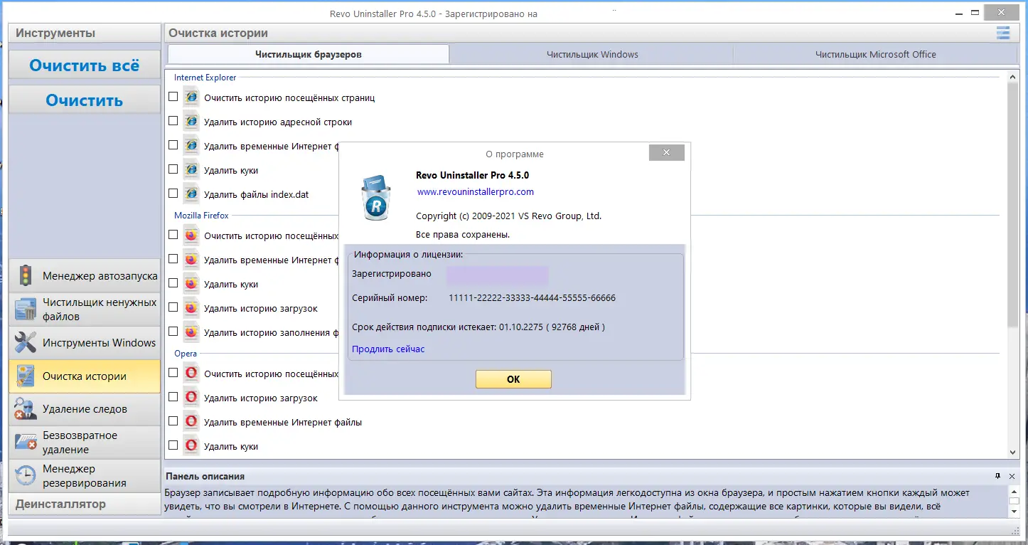Click the Copyright (c) 2009-2021 VS Revo Group text
Image resolution: width=1028 pixels, height=545 pixels.
(508, 216)
